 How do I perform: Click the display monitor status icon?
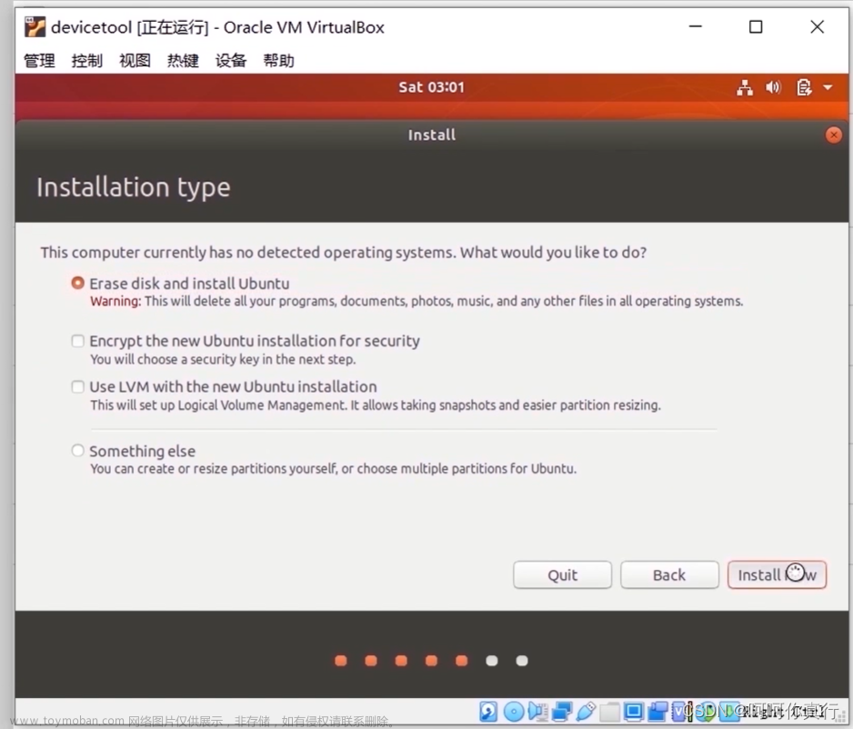pyautogui.click(x=634, y=711)
